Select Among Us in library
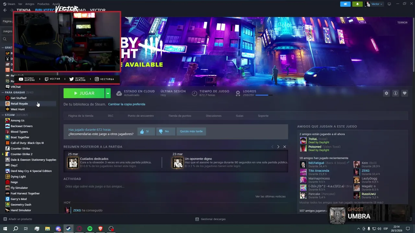 pyautogui.click(x=18, y=120)
